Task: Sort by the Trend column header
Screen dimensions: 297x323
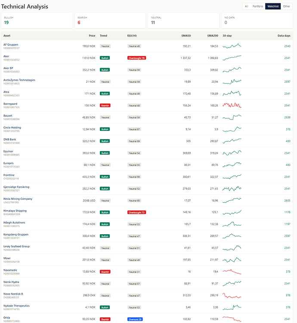Action: (103, 36)
